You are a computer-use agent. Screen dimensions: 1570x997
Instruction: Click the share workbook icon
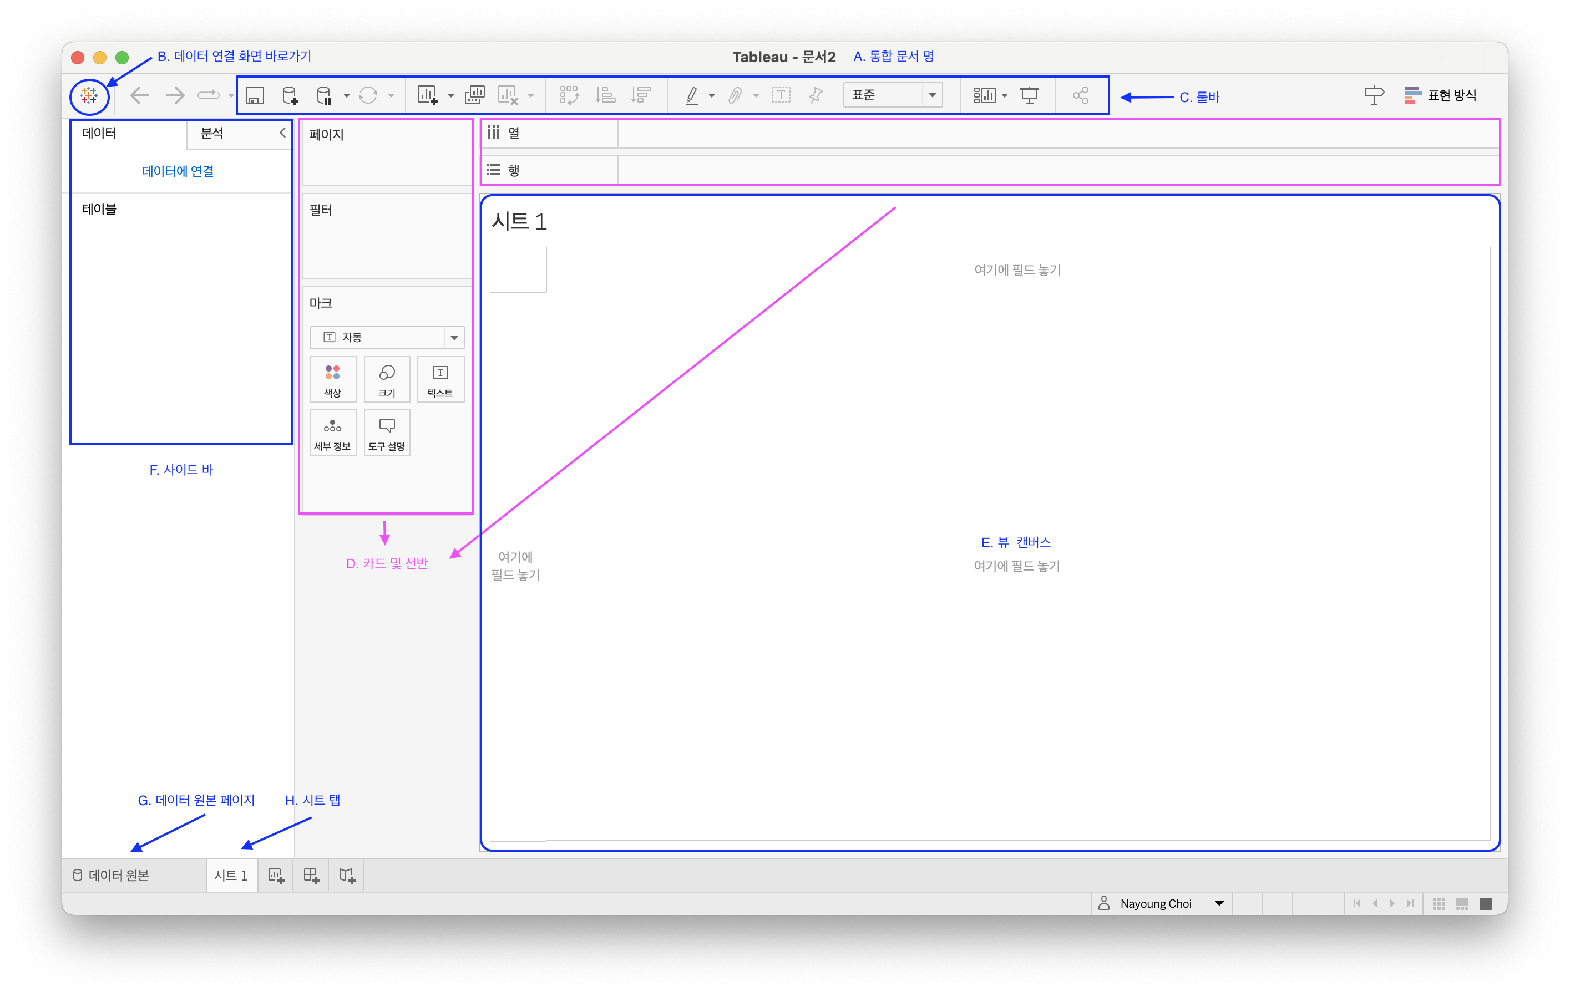click(1080, 96)
